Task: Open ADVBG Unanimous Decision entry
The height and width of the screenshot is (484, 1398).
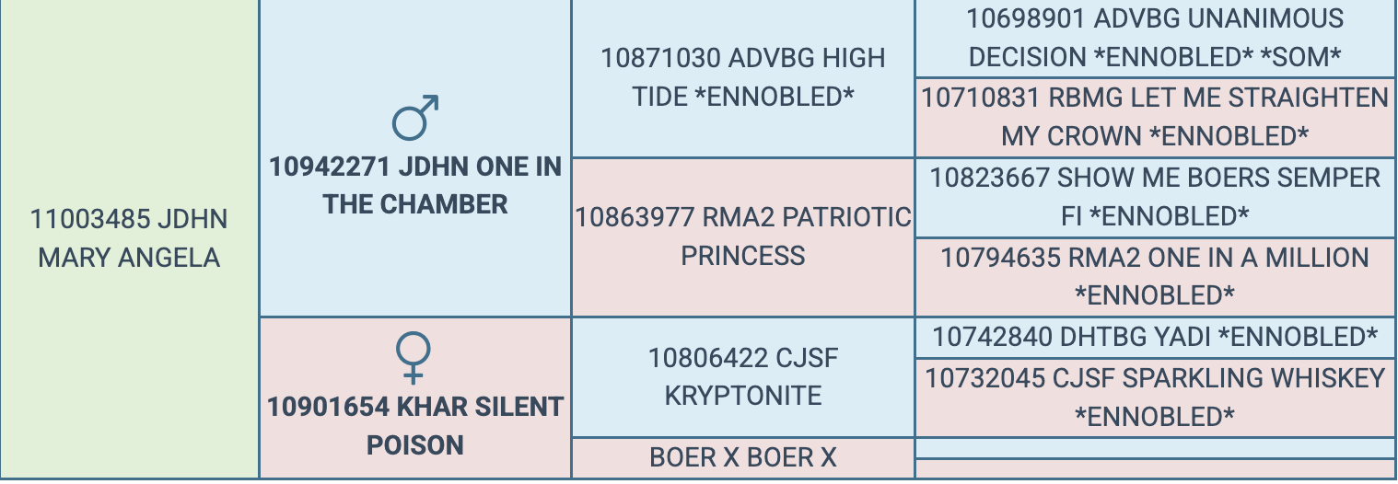Action: (1155, 38)
